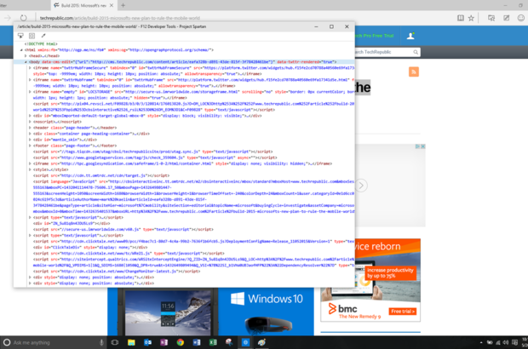Focus the Search TechRepublic field
This screenshot has height=349, width=528.
click(x=383, y=52)
